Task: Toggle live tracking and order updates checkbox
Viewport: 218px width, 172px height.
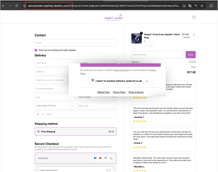Action: click(x=36, y=50)
